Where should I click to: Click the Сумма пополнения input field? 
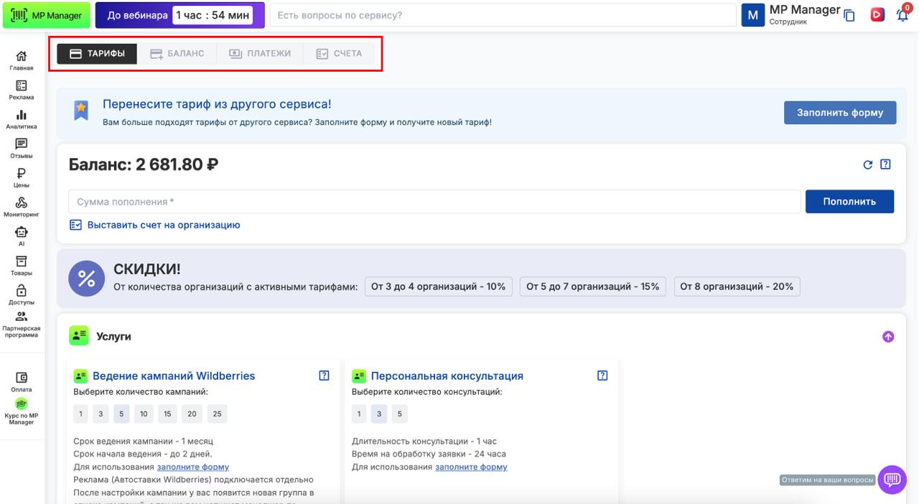click(434, 202)
